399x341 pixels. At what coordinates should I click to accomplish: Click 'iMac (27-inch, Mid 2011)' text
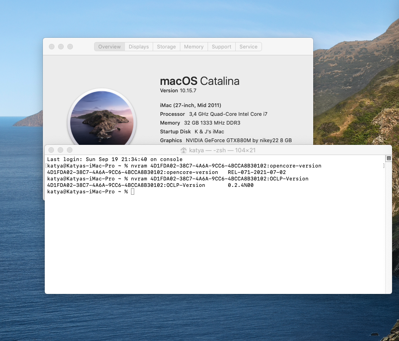pos(191,105)
